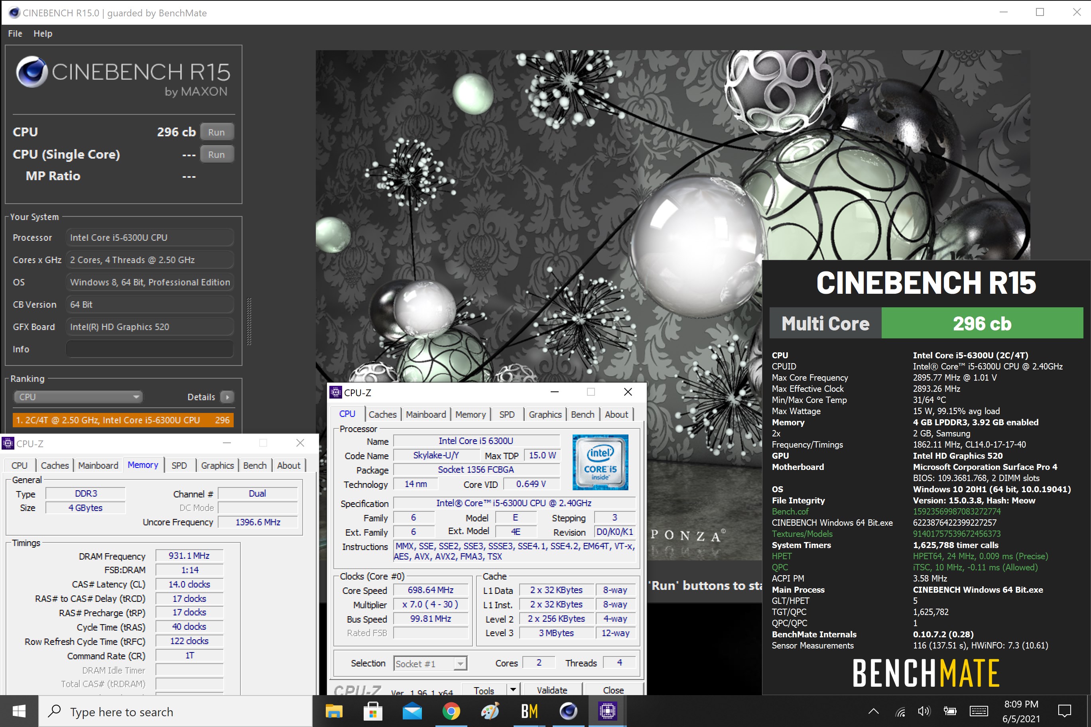Run the CPU Single Core benchmark
The image size is (1091, 727).
[x=217, y=154]
